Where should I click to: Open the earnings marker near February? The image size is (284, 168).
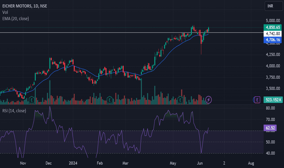[110, 100]
